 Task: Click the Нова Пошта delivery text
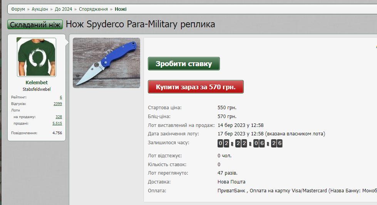coord(231,182)
